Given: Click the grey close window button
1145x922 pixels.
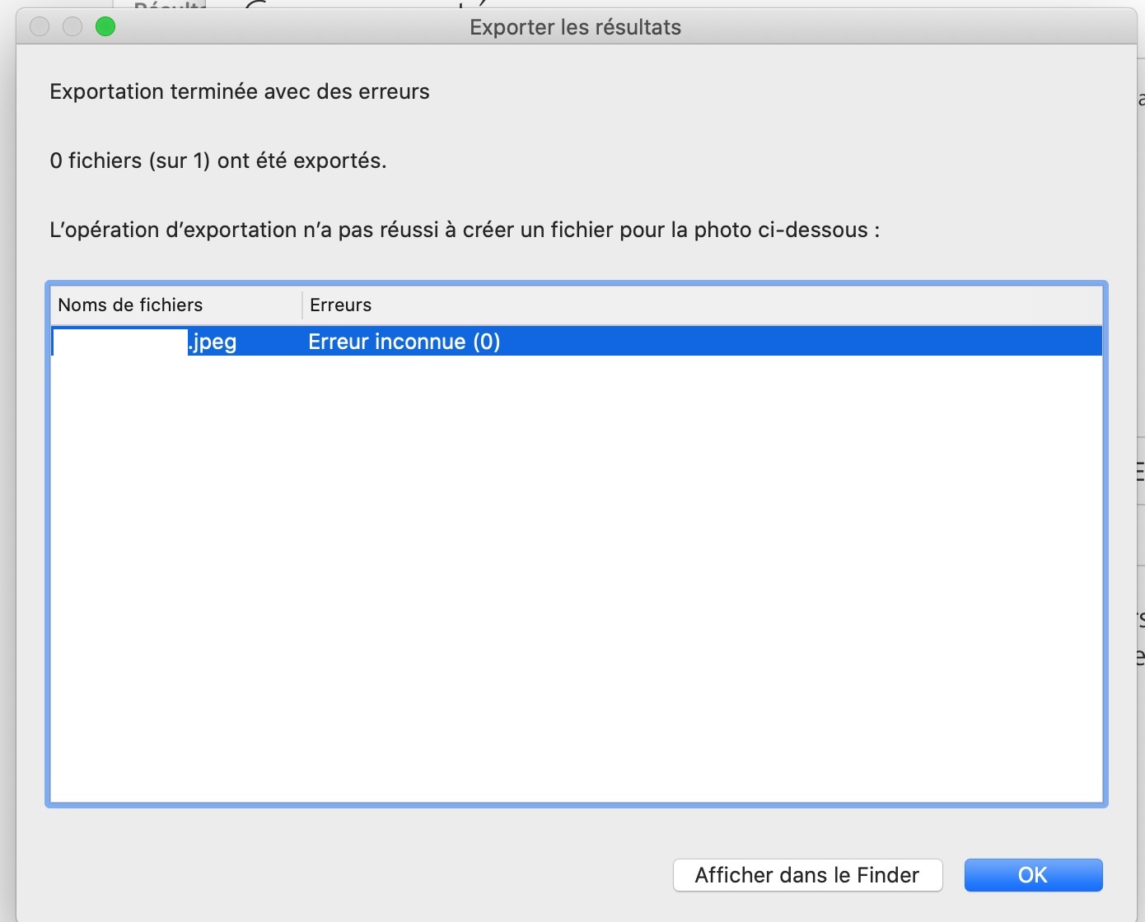Looking at the screenshot, I should point(40,27).
